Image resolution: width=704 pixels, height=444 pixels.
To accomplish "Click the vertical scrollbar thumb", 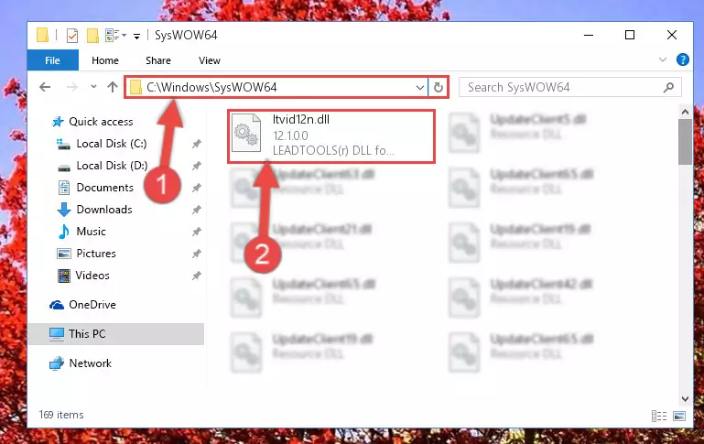I will point(685,142).
